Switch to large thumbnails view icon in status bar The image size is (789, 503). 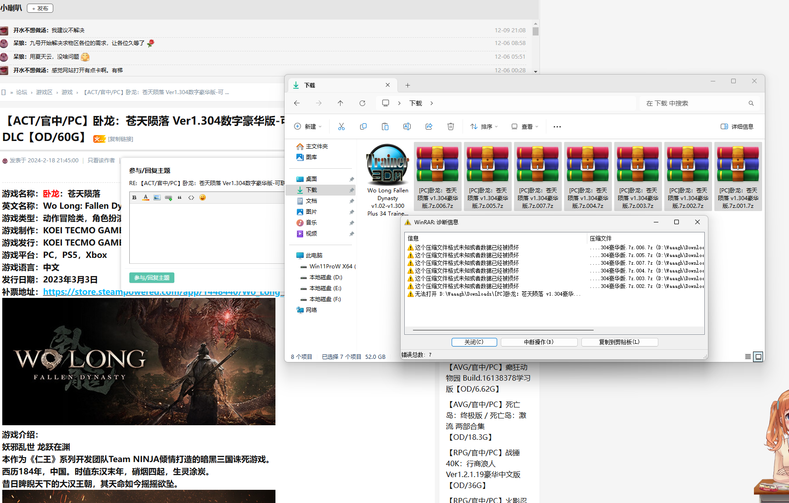[x=758, y=357]
